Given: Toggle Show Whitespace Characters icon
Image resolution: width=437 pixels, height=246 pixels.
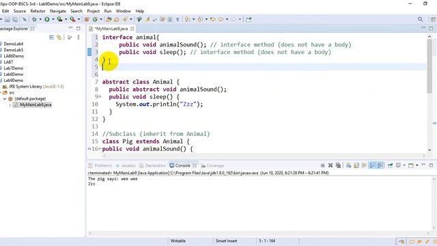Looking at the screenshot, I should coord(178,19).
